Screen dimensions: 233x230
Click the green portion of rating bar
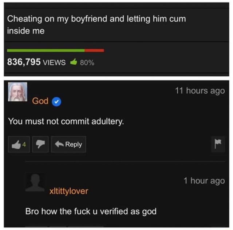click(46, 51)
